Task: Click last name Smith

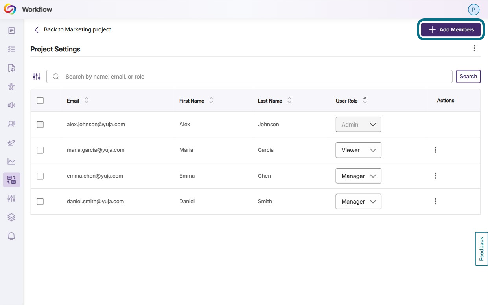Action: click(265, 201)
